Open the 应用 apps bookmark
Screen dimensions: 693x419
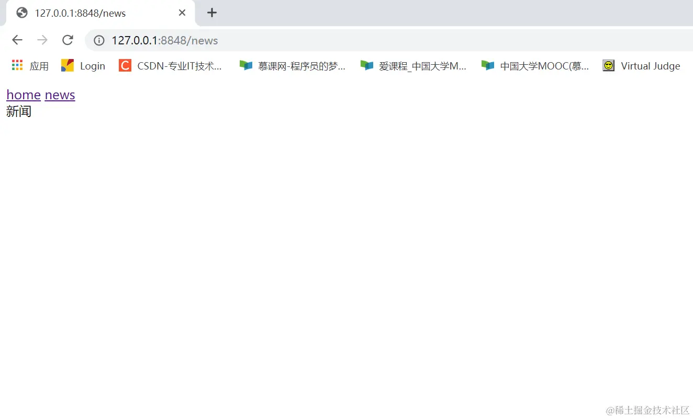30,66
